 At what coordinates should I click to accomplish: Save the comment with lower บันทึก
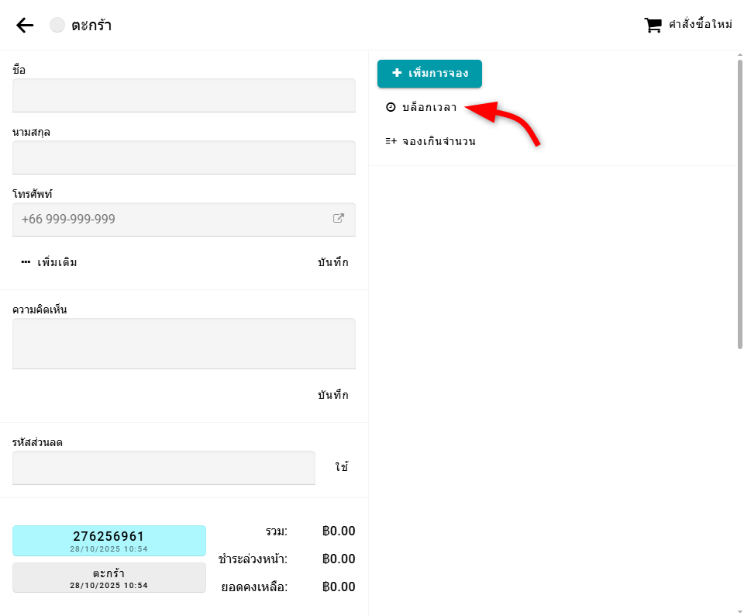[332, 395]
